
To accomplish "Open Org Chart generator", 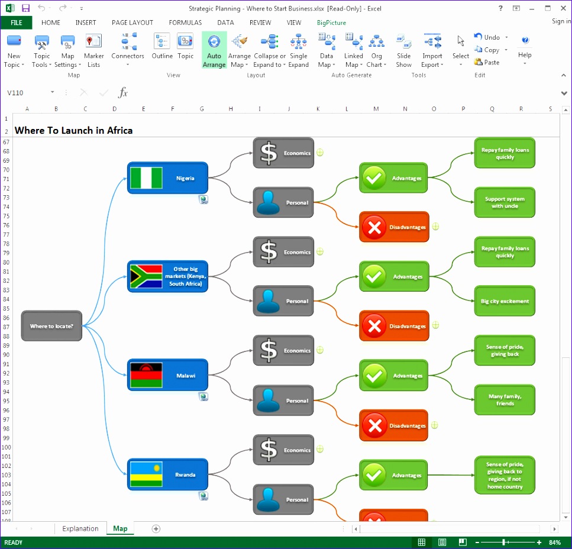I will click(x=376, y=51).
